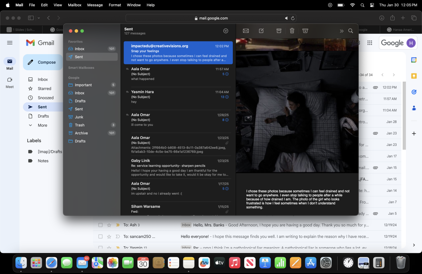Mute the tab audio speaker in address bar
The height and width of the screenshot is (274, 422).
pos(286,18)
